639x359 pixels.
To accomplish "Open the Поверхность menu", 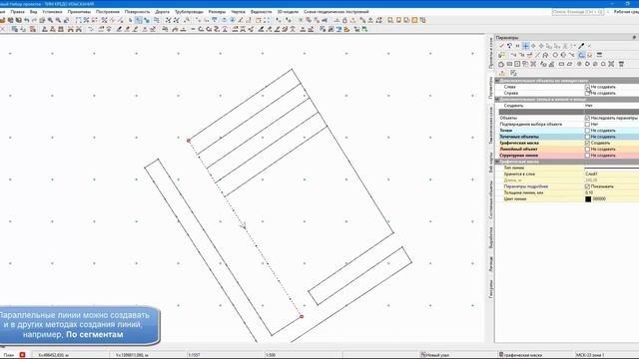I will (137, 12).
